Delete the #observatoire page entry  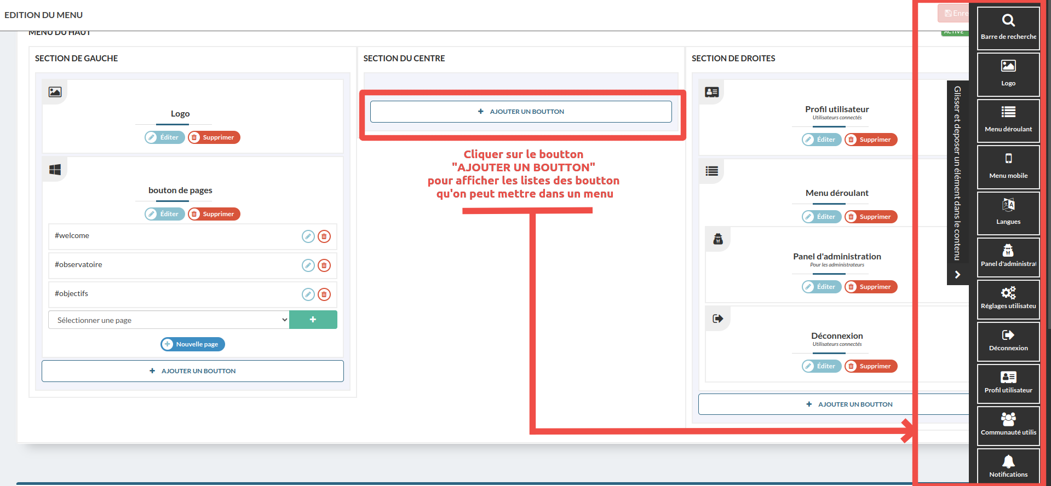point(324,265)
